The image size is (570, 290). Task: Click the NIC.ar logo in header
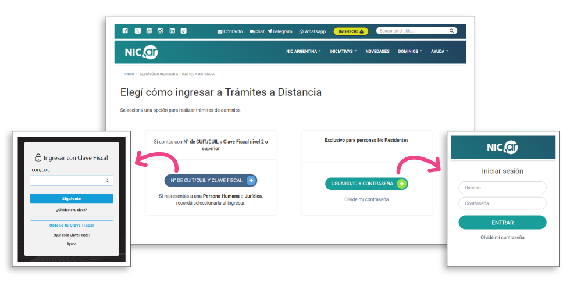141,52
